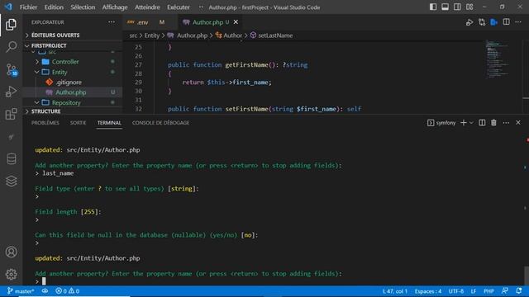Open the Exécuter menu
This screenshot has height=297, width=529.
179,7
